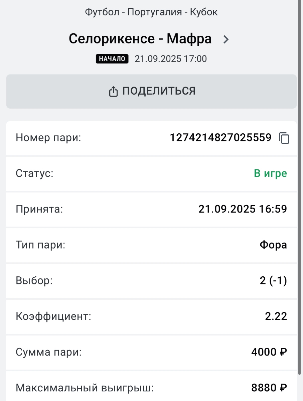This screenshot has width=303, height=401.
Task: Click the scrollbar on the right edge
Action: (300, 200)
